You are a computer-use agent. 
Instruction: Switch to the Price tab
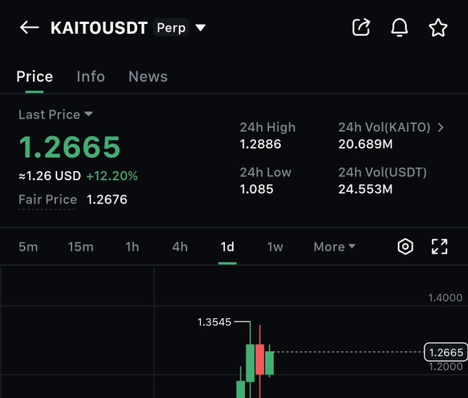coord(34,76)
